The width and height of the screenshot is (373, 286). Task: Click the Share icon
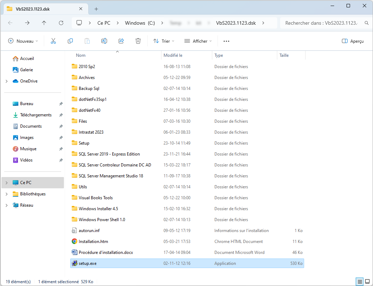click(x=121, y=41)
